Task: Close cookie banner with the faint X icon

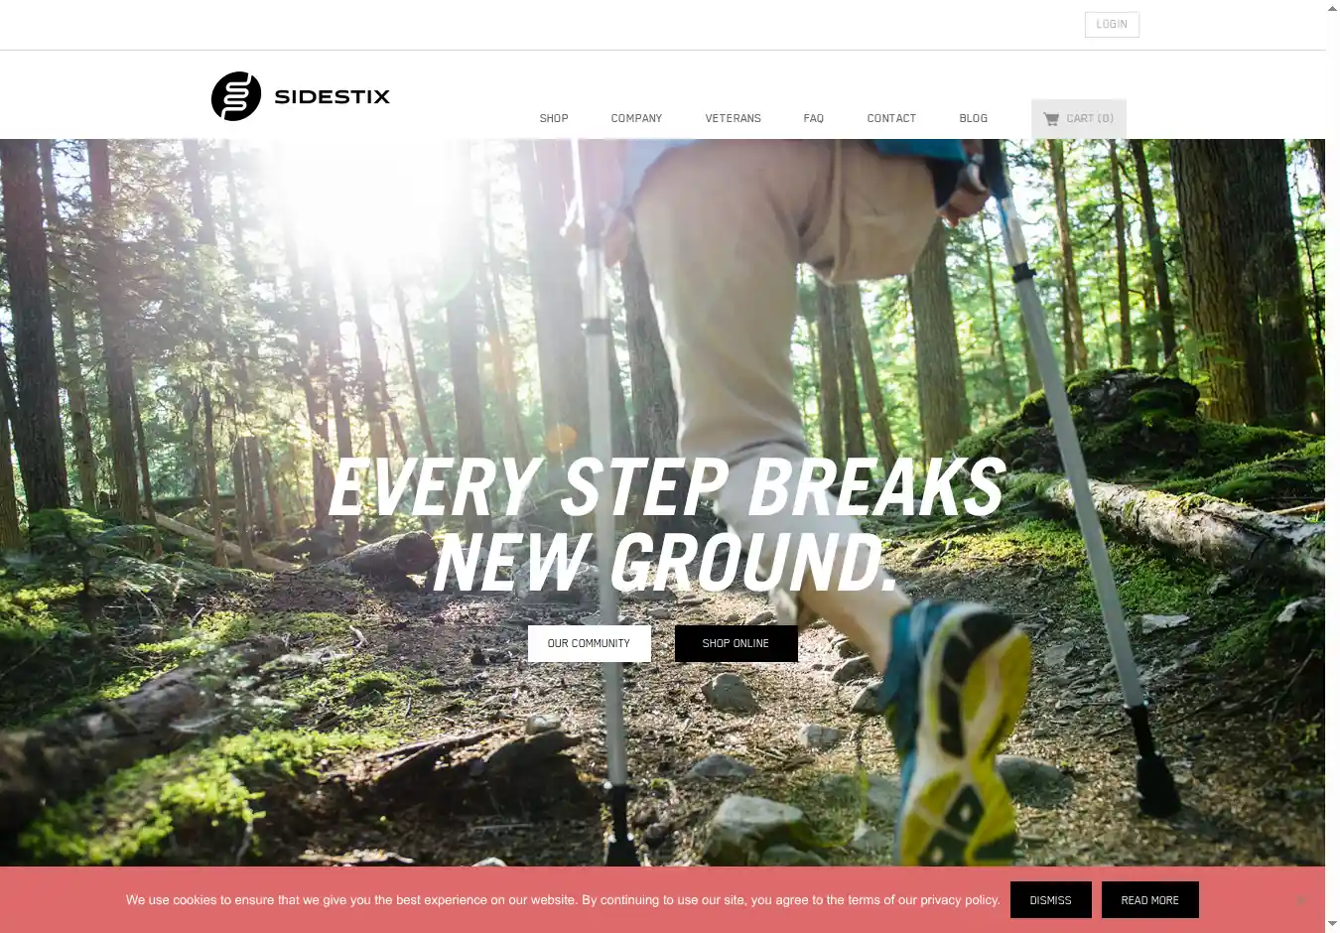Action: pos(1301,900)
